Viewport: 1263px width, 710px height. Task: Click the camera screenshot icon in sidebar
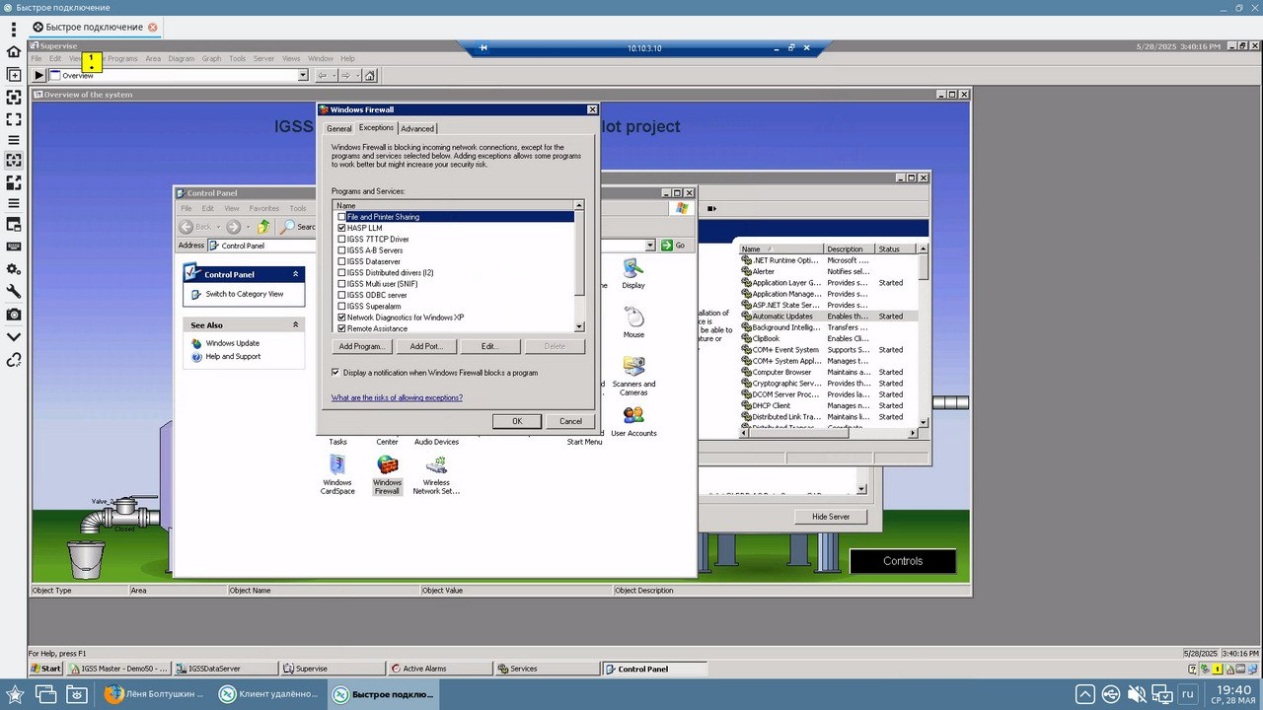pyautogui.click(x=14, y=314)
